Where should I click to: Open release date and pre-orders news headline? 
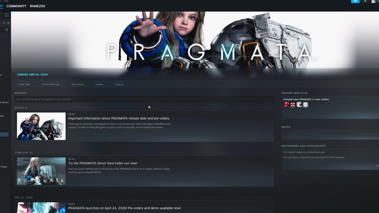click(x=119, y=118)
